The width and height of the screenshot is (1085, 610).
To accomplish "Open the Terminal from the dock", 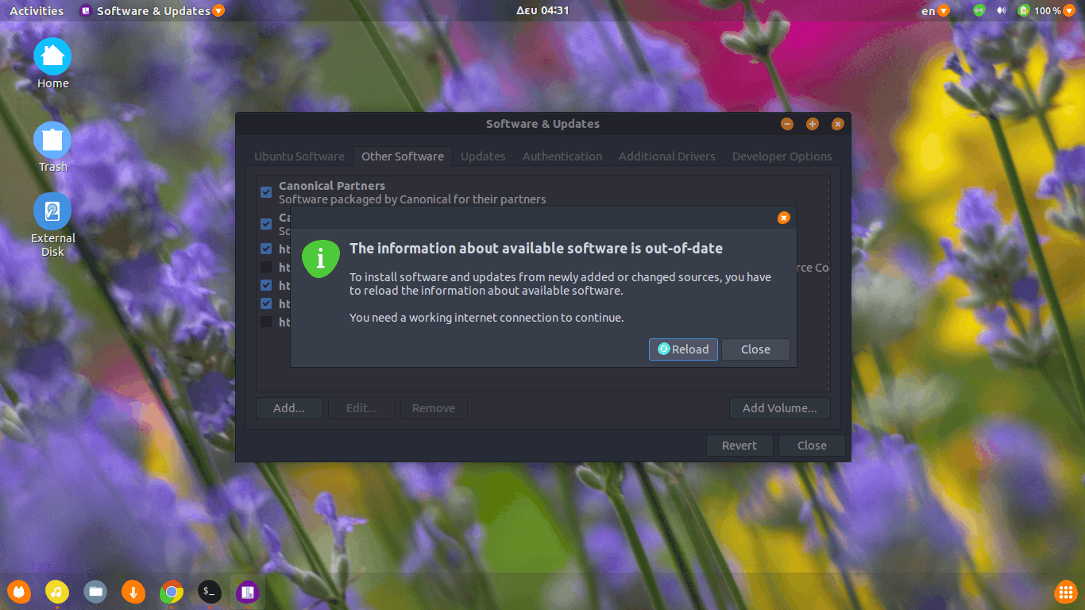I will pos(209,591).
